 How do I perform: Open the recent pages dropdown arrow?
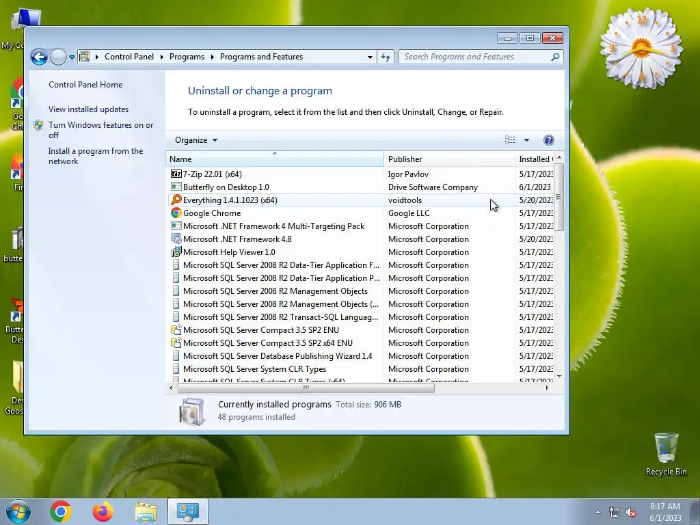[x=72, y=57]
